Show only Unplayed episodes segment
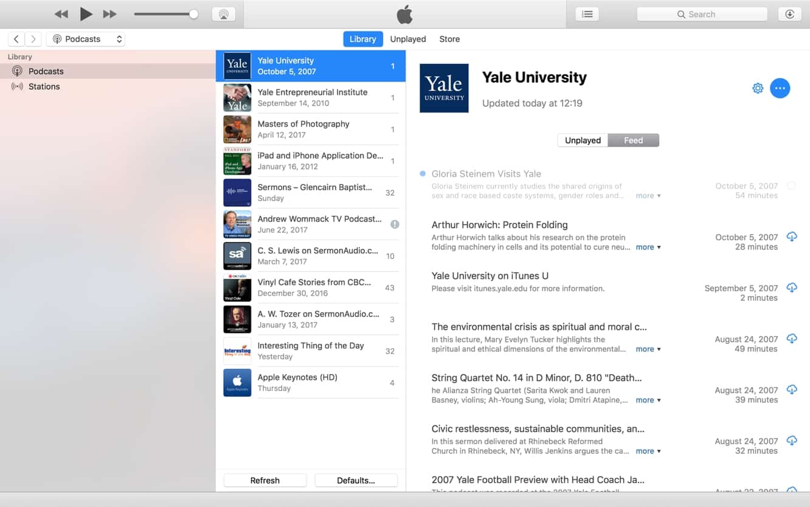 pyautogui.click(x=583, y=140)
